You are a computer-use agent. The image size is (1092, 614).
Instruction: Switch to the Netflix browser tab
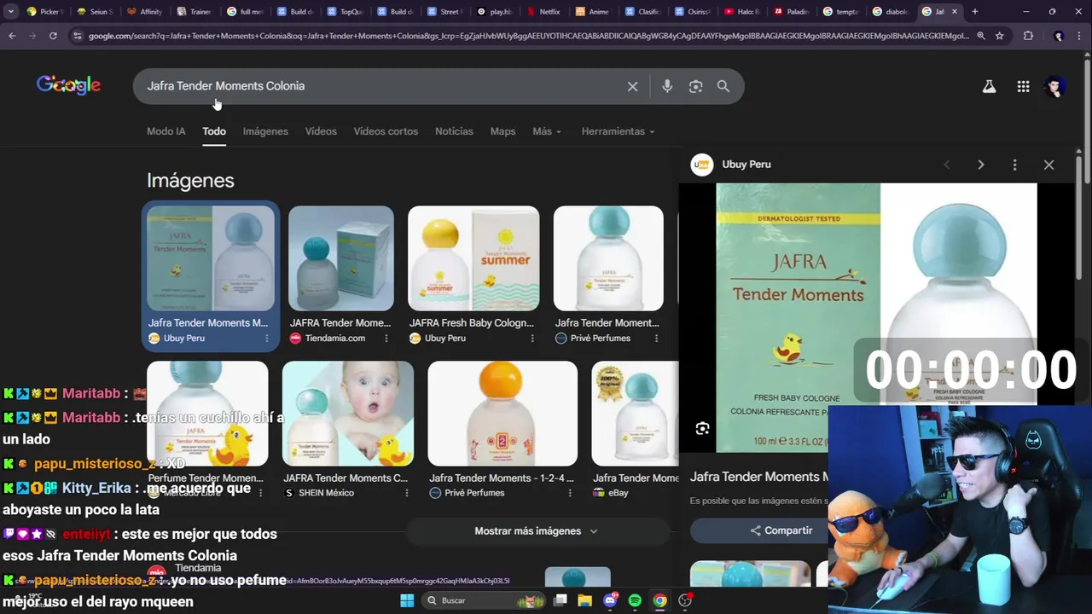pos(543,12)
